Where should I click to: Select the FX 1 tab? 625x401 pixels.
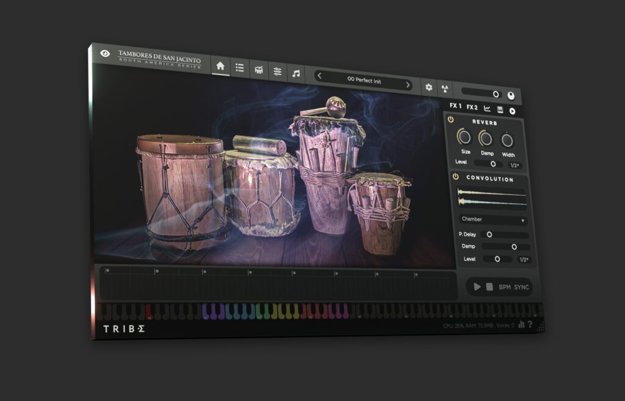(456, 105)
